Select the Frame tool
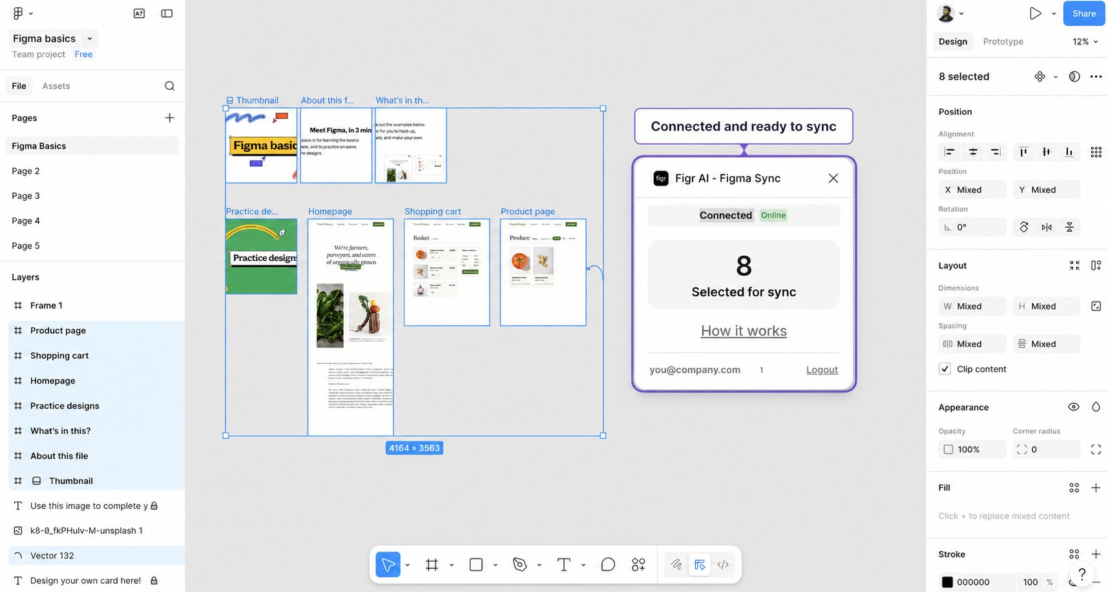 [x=432, y=565]
